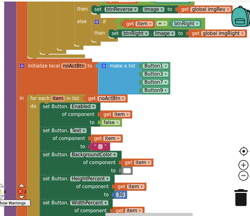Open the get noActBtn variable dropdown

click(124, 98)
